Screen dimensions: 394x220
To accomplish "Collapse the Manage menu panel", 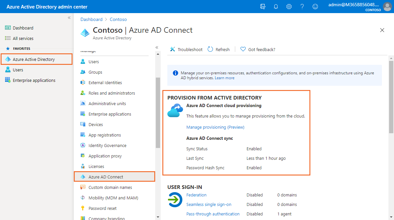I will [x=157, y=47].
